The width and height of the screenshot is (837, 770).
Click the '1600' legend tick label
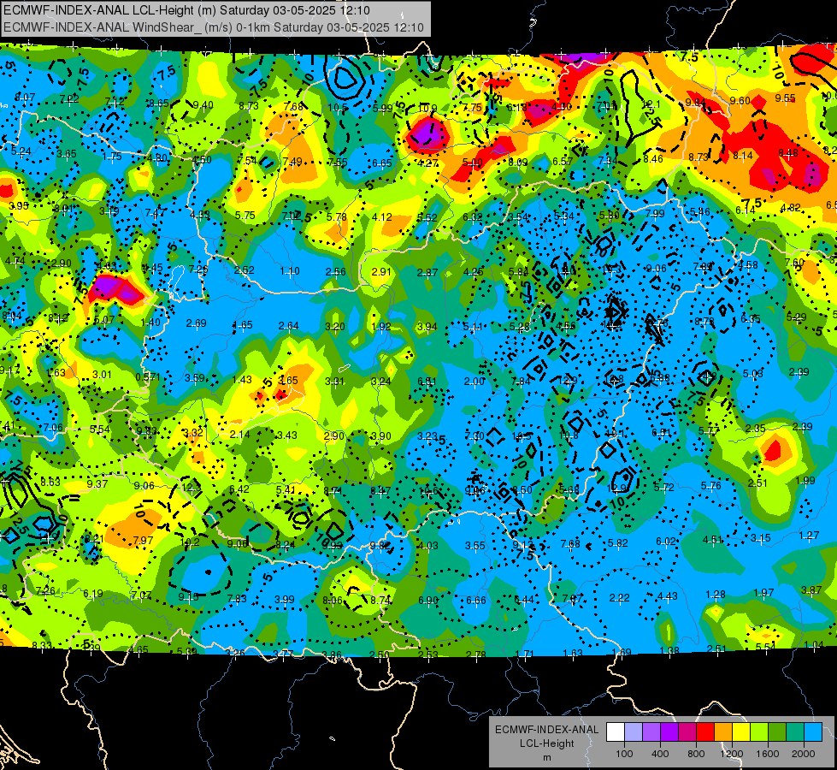[767, 754]
